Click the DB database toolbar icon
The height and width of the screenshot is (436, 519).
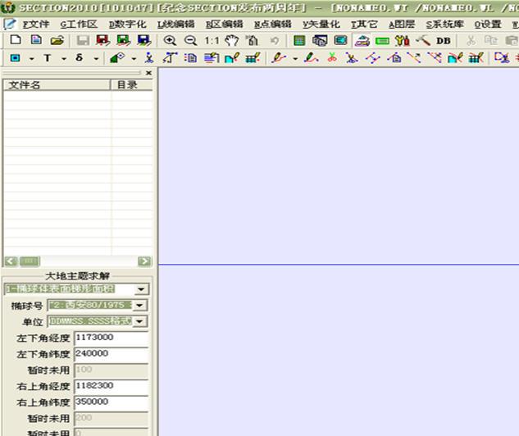point(443,40)
